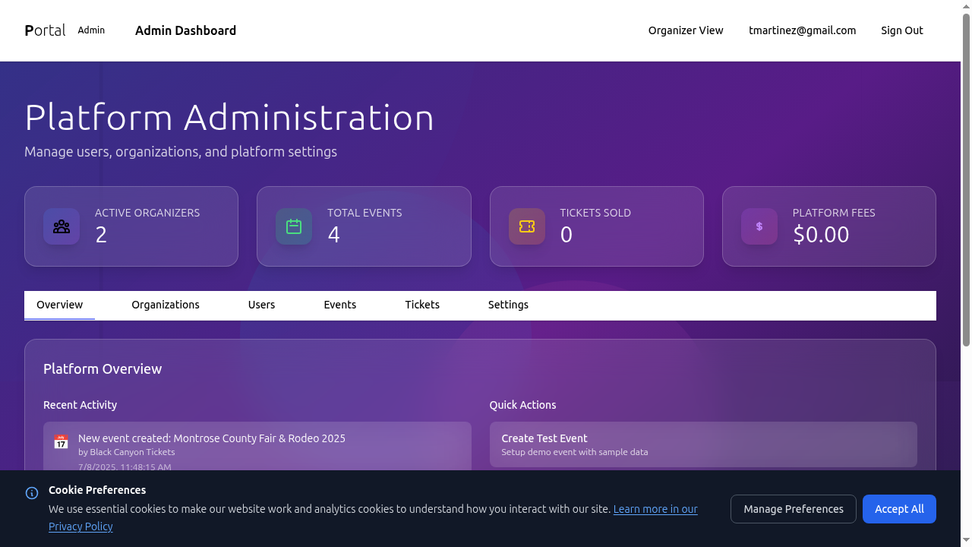Go to the Tickets tab

[x=422, y=305]
